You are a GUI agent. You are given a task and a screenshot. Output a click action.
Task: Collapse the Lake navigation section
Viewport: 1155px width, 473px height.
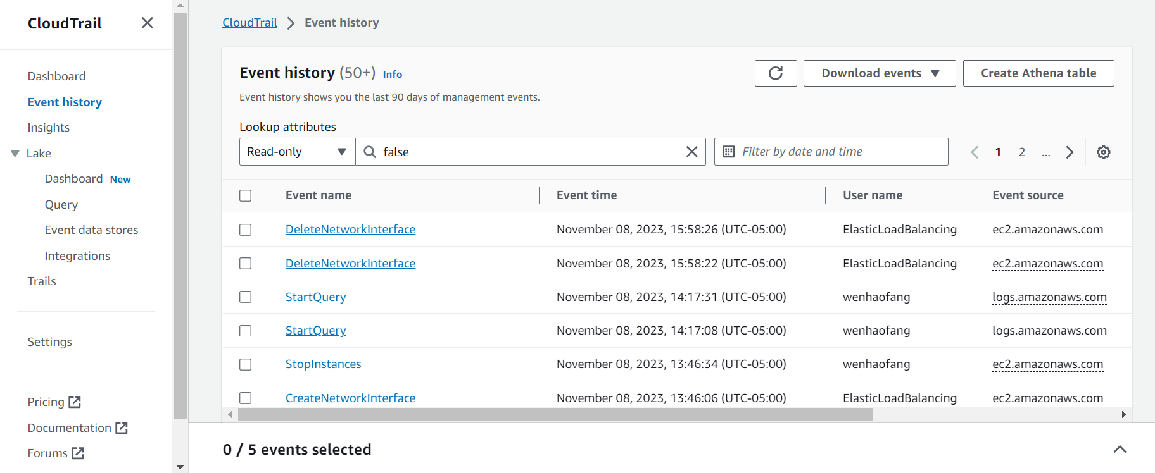15,153
